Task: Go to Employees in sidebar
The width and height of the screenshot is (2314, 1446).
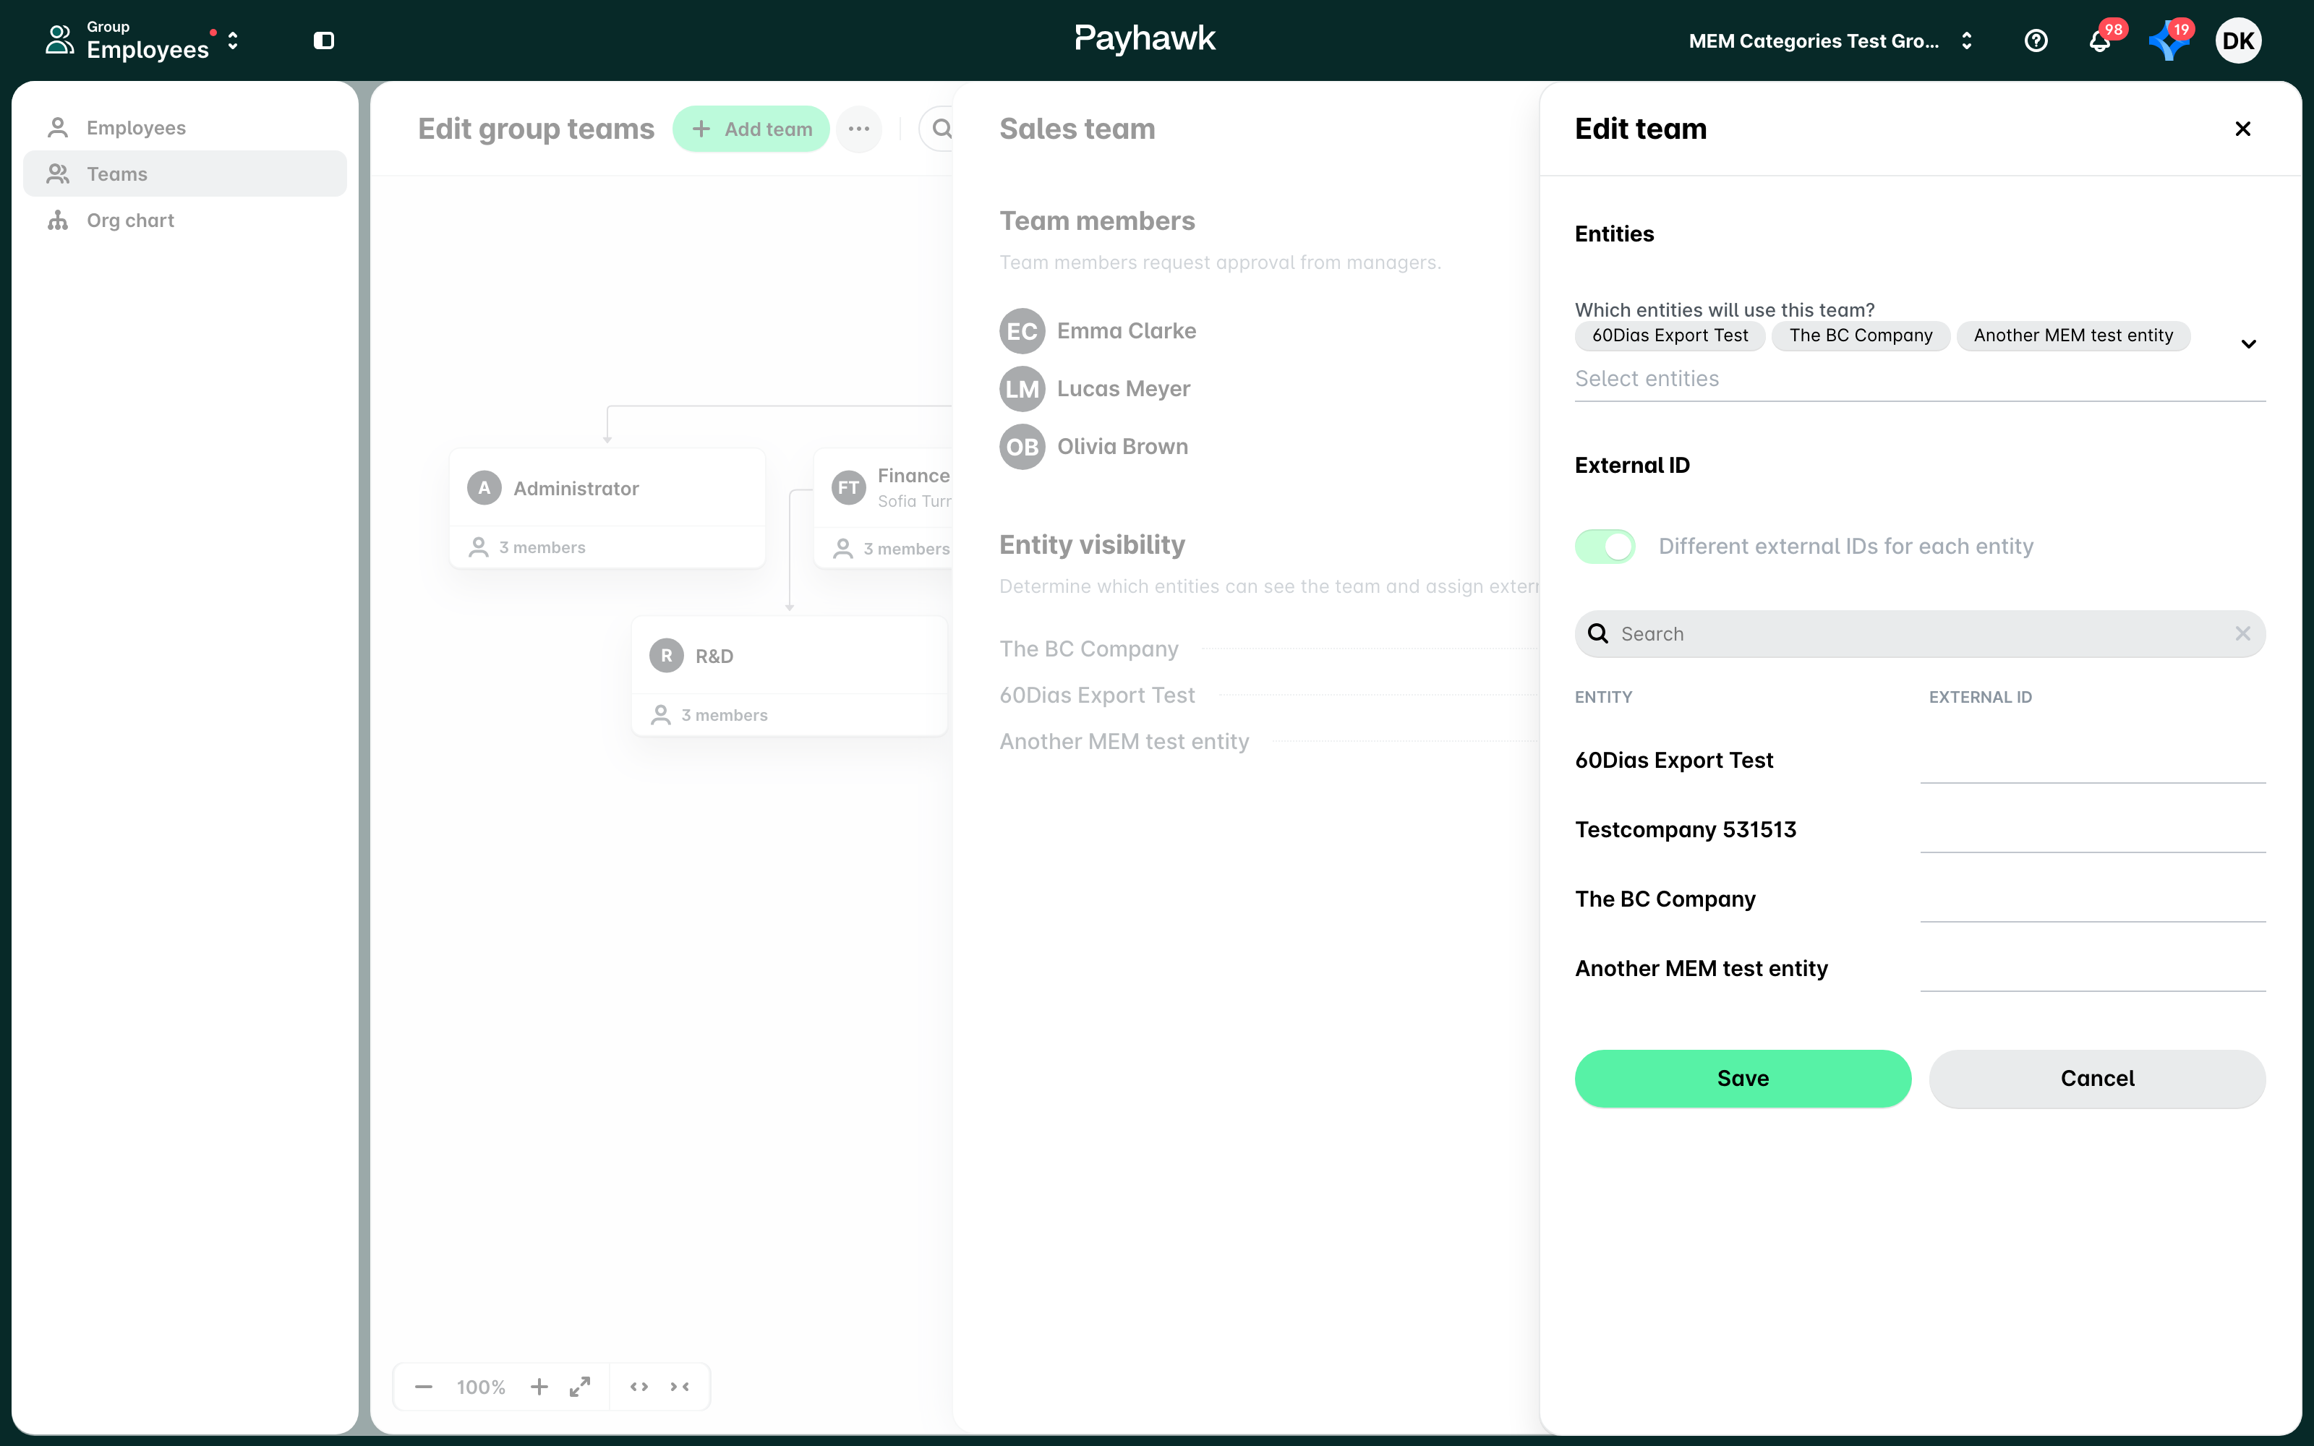Action: [x=184, y=128]
